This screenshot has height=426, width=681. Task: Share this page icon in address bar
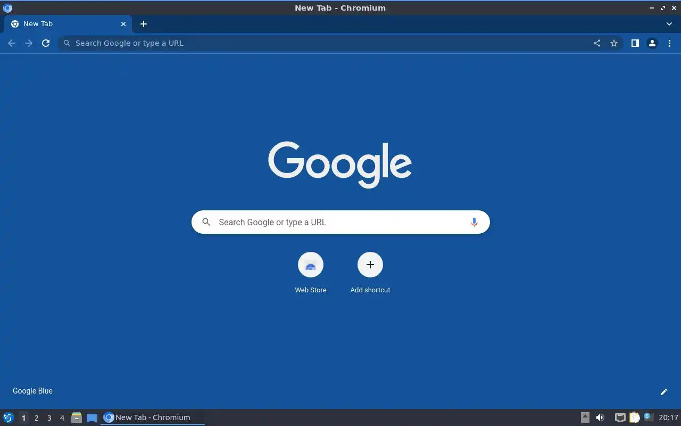click(597, 43)
